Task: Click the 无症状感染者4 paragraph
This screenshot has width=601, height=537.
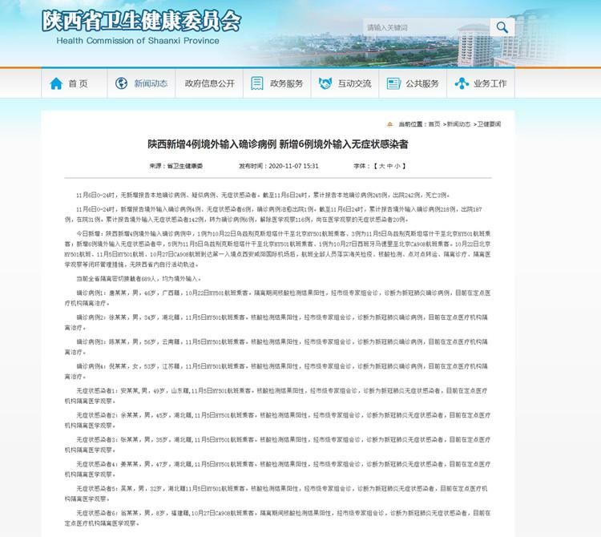Action: click(x=278, y=469)
